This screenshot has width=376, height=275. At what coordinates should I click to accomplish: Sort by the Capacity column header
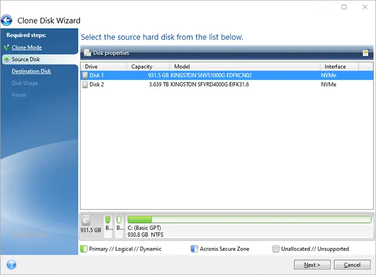point(148,66)
